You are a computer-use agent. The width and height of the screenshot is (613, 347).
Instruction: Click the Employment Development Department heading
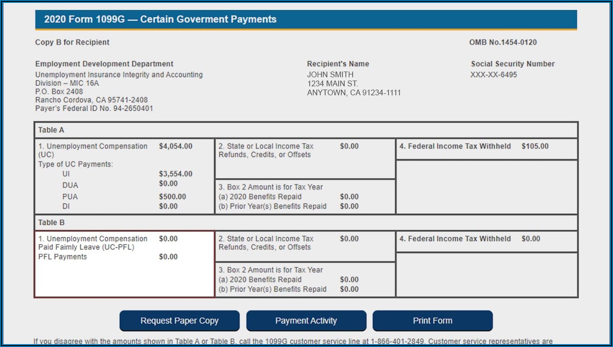(x=104, y=64)
